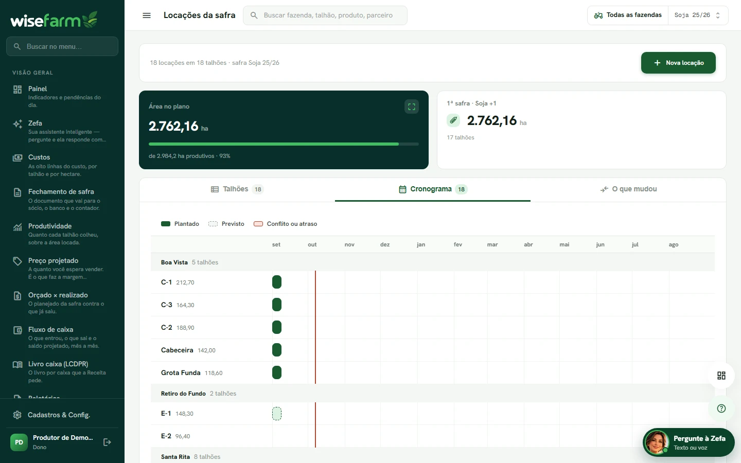Toggle the hamburger sidebar menu

147,15
